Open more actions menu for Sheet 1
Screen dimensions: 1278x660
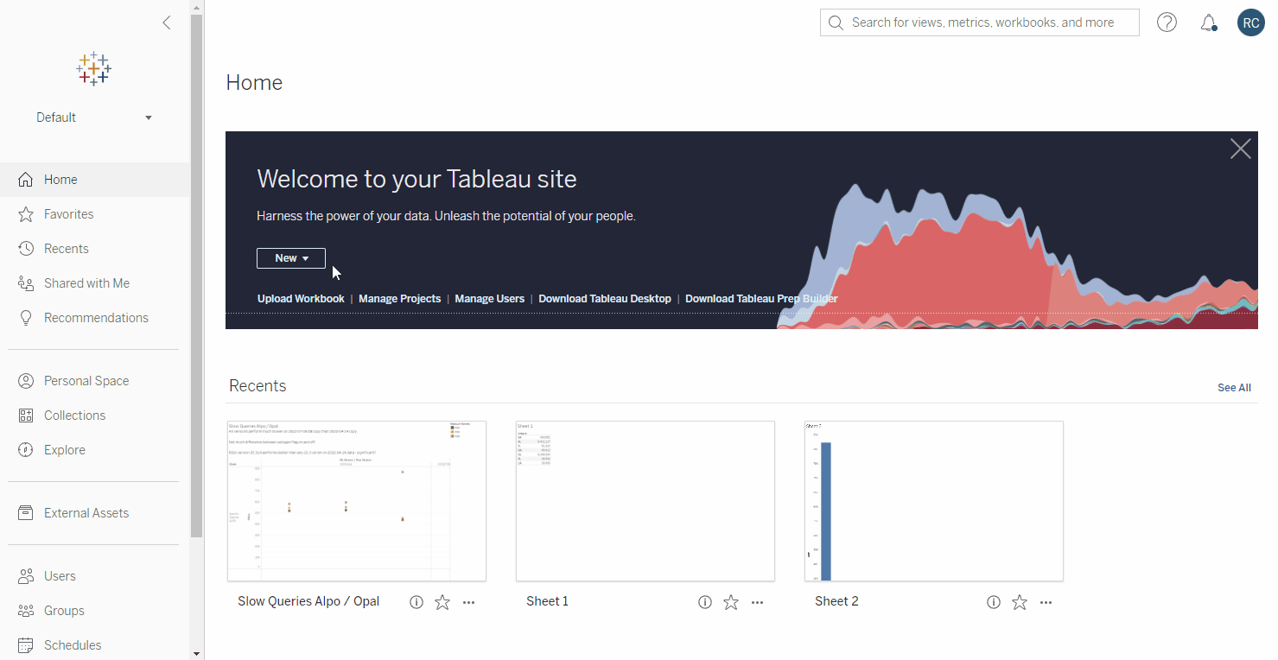758,603
